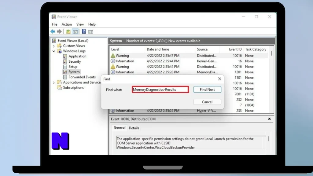Sort by the Level column header

(127, 49)
